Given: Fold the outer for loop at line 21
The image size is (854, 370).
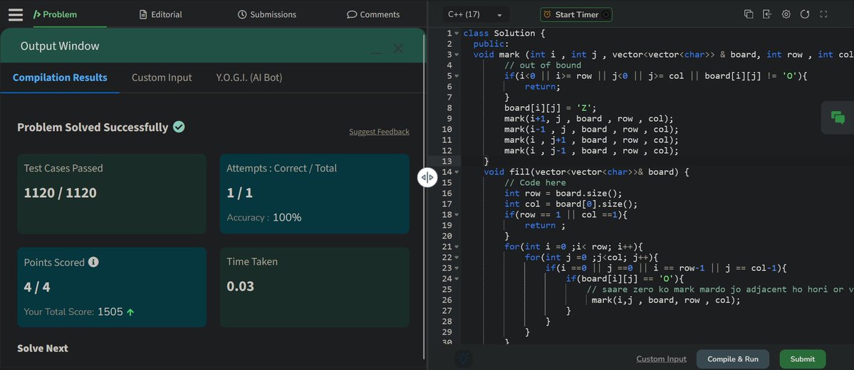Looking at the screenshot, I should pyautogui.click(x=457, y=246).
